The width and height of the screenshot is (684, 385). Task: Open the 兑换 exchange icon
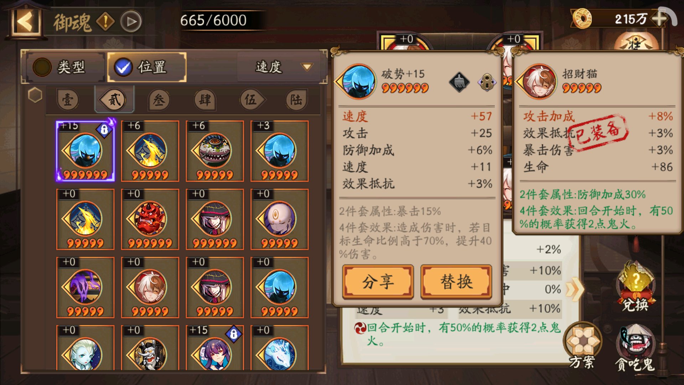coord(636,287)
